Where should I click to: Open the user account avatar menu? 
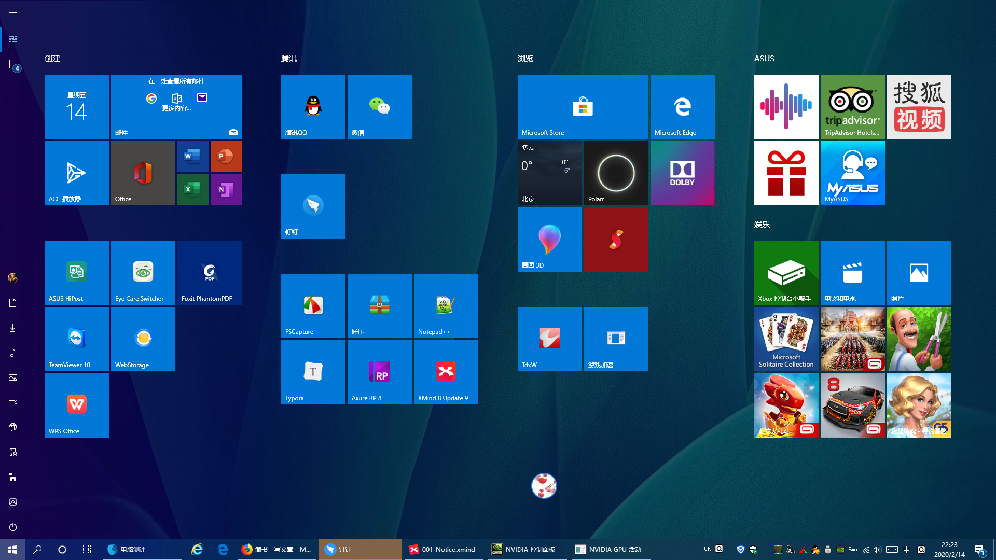[13, 278]
